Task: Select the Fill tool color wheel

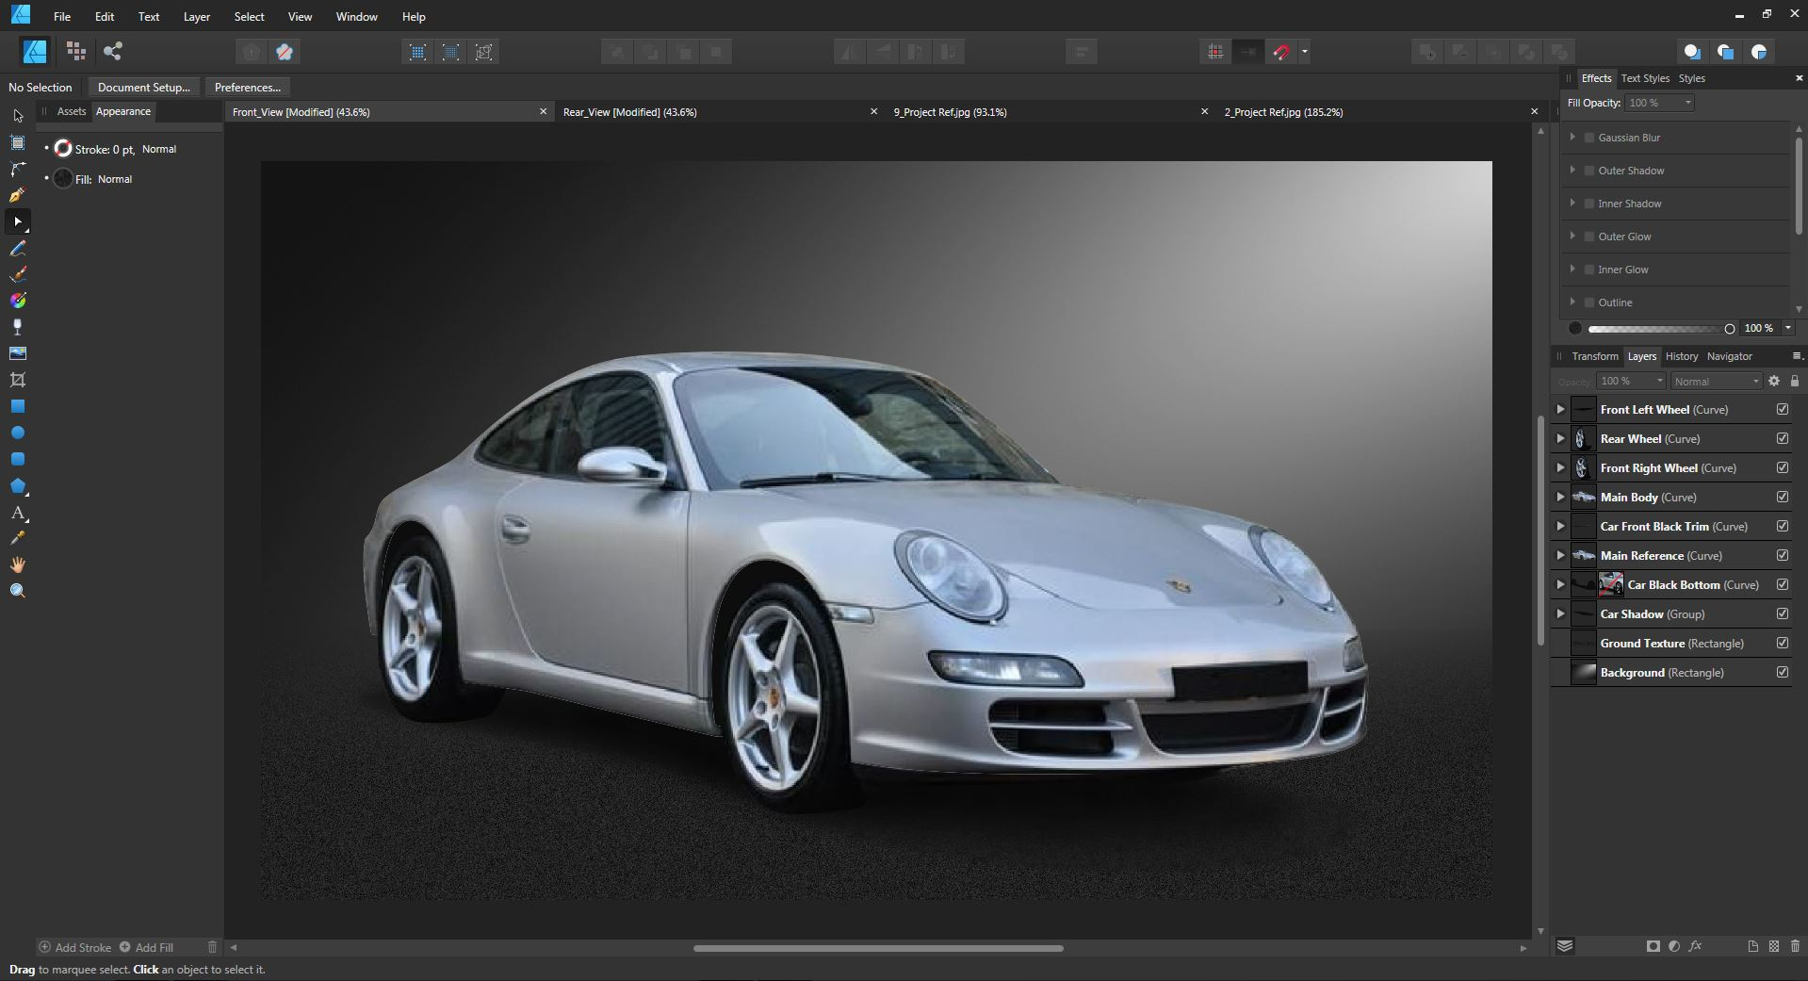Action: coord(18,301)
